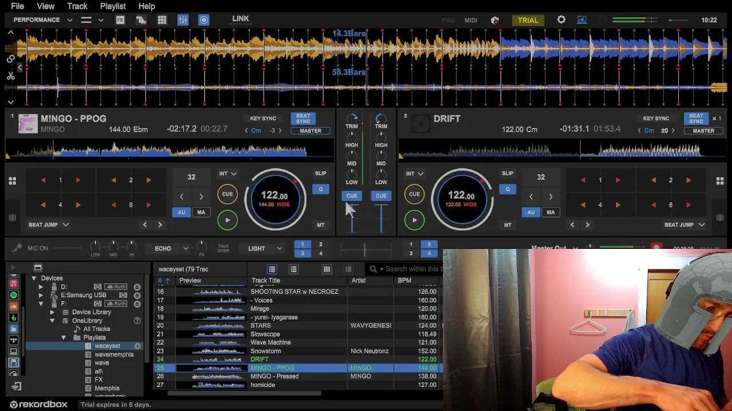The height and width of the screenshot is (411, 732).
Task: Toggle deck 1 MASTER button
Action: tap(311, 131)
